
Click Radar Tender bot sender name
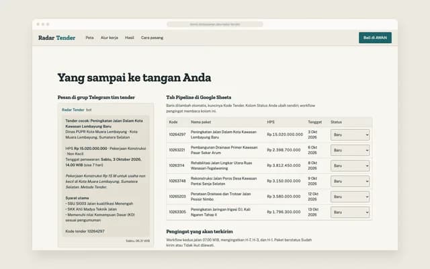coord(73,110)
